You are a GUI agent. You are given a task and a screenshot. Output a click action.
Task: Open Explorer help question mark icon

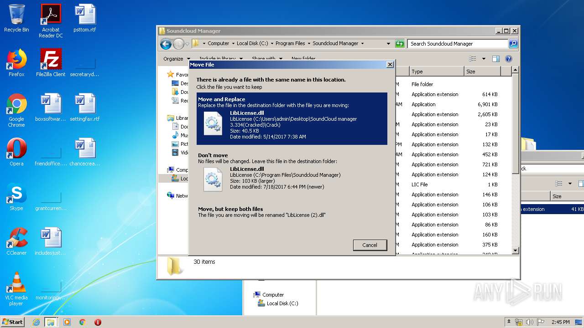click(x=509, y=59)
